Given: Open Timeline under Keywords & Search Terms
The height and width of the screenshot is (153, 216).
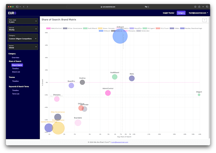Looking at the screenshot, I should (x=15, y=90).
